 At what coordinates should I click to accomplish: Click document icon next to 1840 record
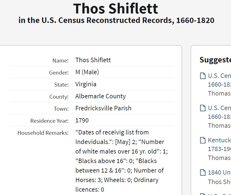click(202, 172)
